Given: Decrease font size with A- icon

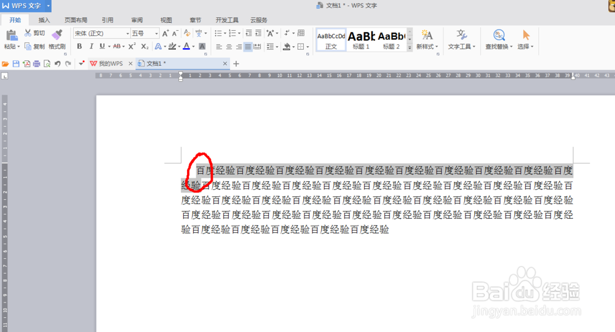Looking at the screenshot, I should (175, 33).
